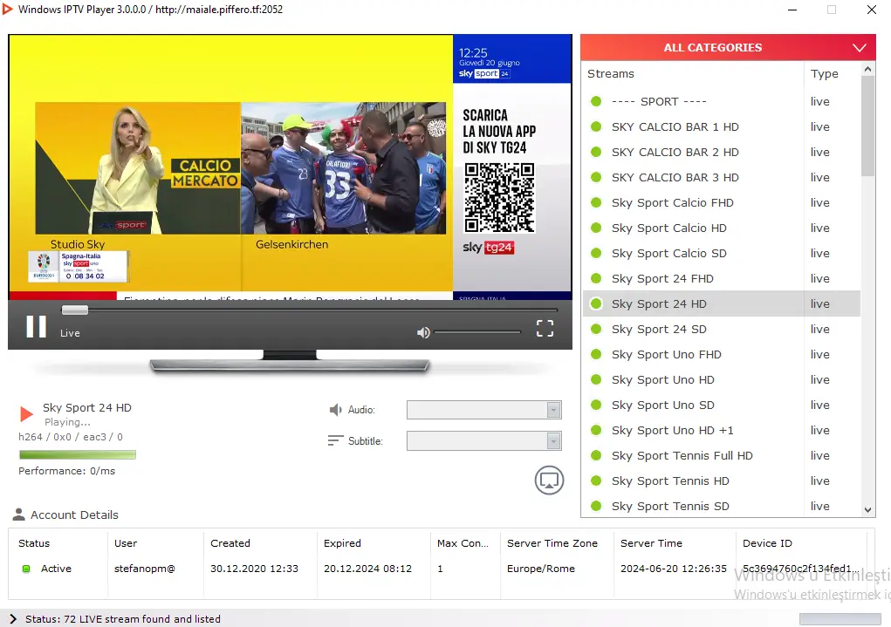Click the Account Details person icon
This screenshot has height=627, width=891.
pos(18,515)
